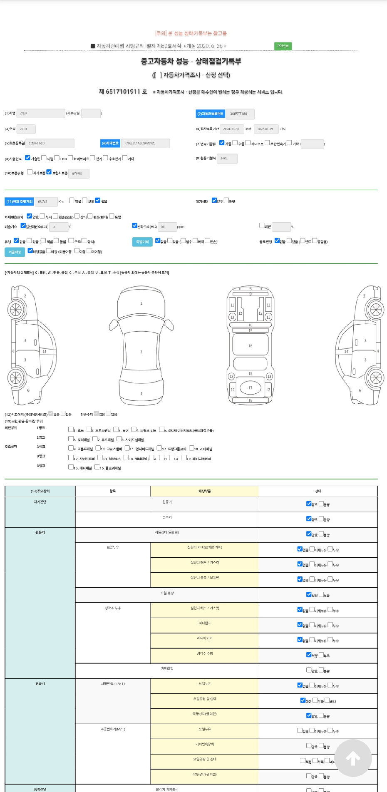Click the VIN number input field
The image size is (387, 792).
(146, 143)
